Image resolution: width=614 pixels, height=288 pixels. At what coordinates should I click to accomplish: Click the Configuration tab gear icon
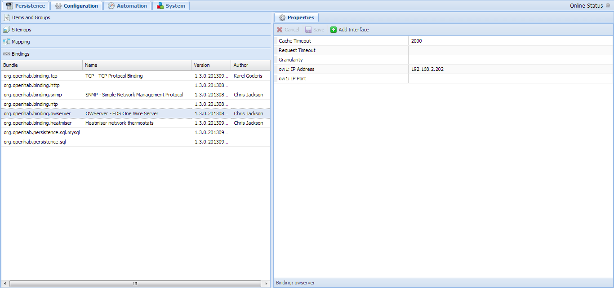tap(58, 6)
